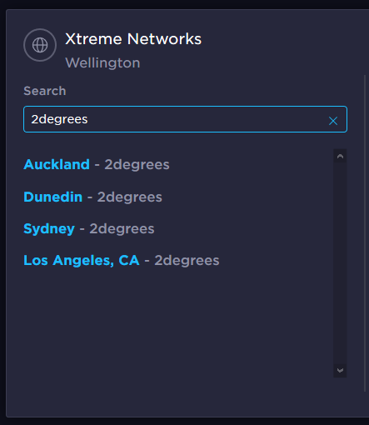The image size is (369, 425).
Task: Click the gray 2degrees text next to Sydney
Action: coord(122,228)
